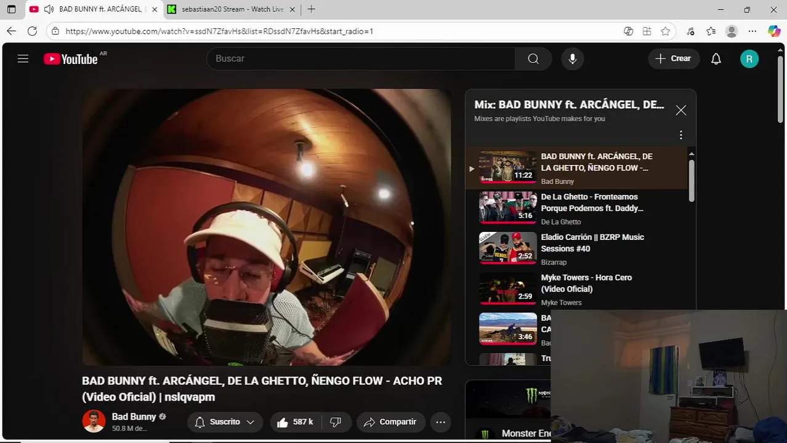The height and width of the screenshot is (443, 787).
Task: Open the Bad Bunny channel name link
Action: coord(134,417)
